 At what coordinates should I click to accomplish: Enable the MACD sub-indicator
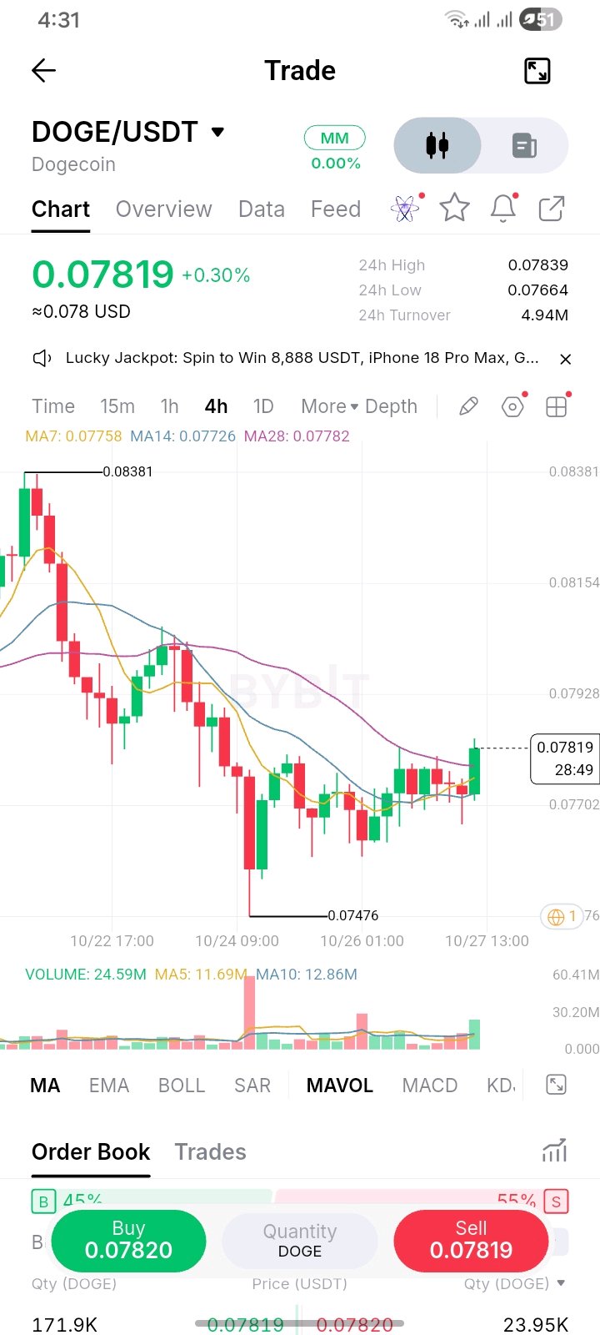pyautogui.click(x=430, y=1086)
